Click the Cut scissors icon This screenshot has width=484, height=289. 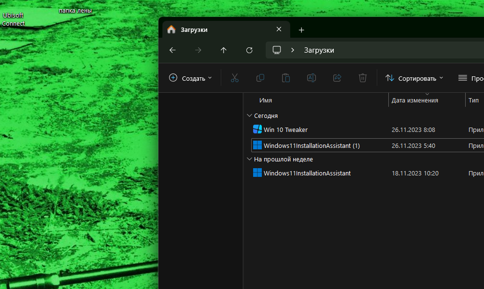pyautogui.click(x=235, y=78)
